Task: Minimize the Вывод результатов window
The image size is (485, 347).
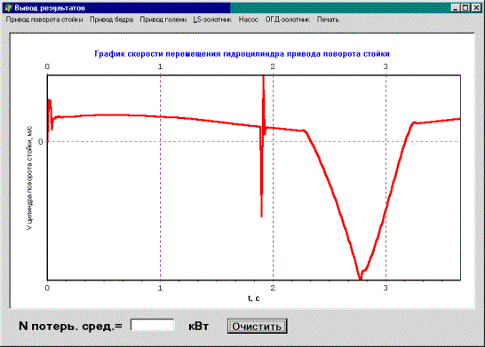Action: point(456,8)
